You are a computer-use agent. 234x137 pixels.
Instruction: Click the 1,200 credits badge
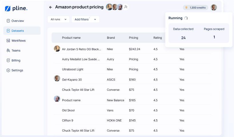[x=195, y=8]
